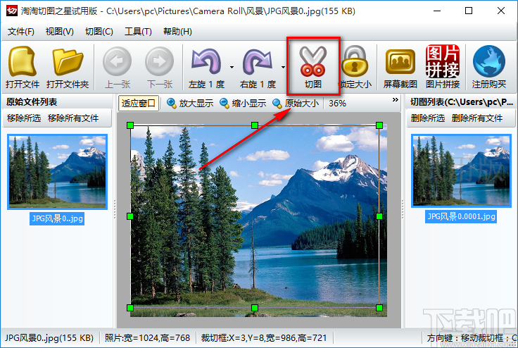
Task: Go to next image 下一张
Action: tap(160, 67)
